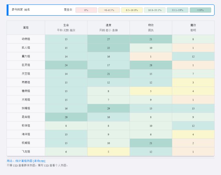The image size is (221, 175).
Task: Click 昆虫组 魔攻 cell showing 9
Action: click(x=193, y=117)
